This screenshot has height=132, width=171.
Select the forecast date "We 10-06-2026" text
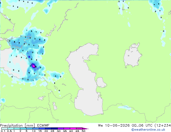(x=114, y=126)
